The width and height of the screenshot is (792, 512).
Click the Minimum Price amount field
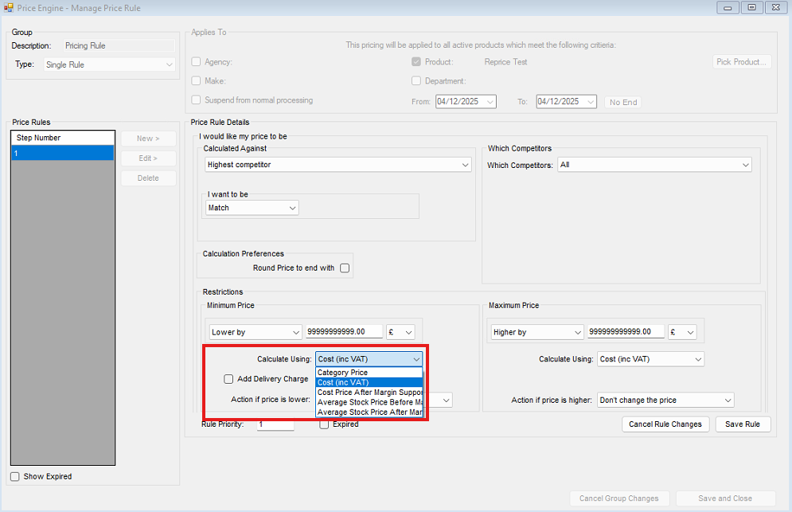pyautogui.click(x=344, y=331)
